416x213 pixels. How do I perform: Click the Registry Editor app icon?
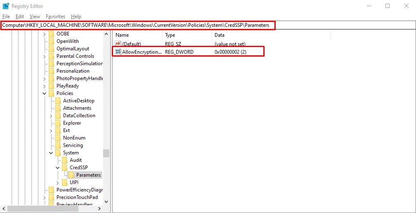(6, 6)
